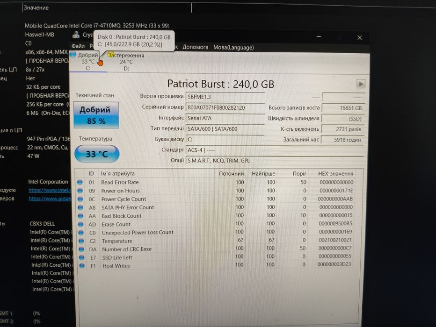
Task: Click the next disk arrow button
Action: click(x=361, y=84)
